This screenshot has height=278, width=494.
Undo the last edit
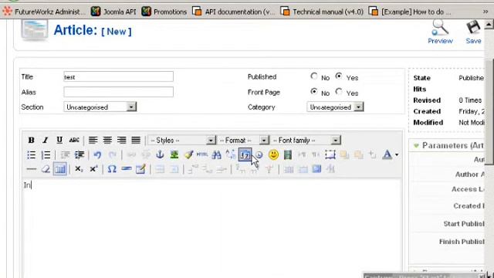[97, 154]
